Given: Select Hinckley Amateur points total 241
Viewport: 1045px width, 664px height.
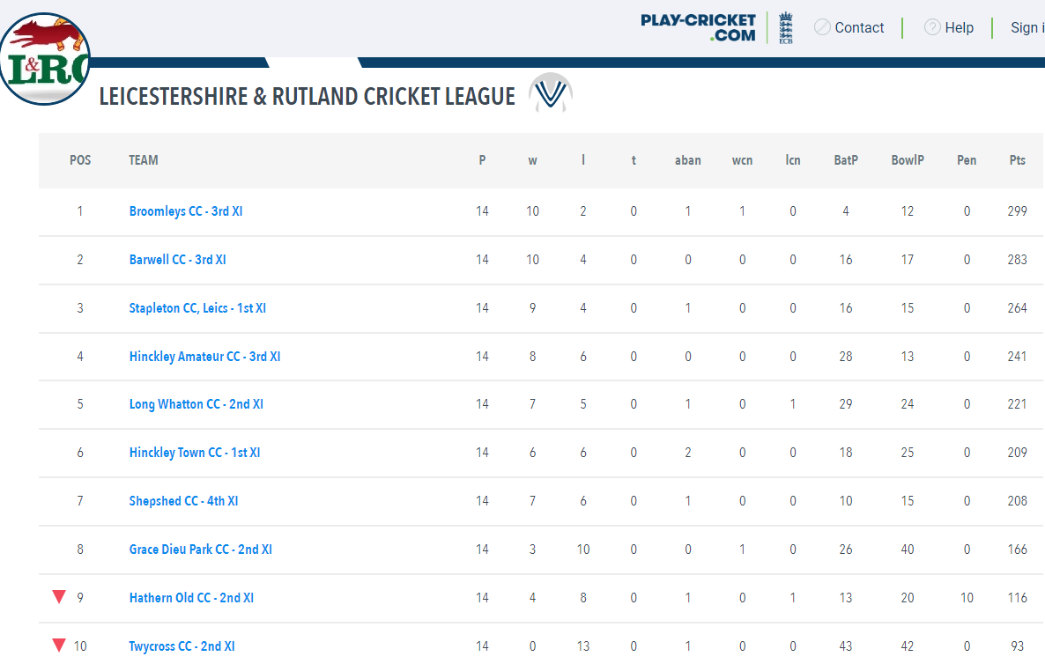Looking at the screenshot, I should click(1017, 357).
